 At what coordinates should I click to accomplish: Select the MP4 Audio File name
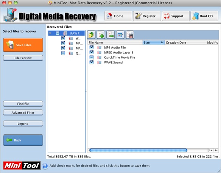[x=115, y=47]
